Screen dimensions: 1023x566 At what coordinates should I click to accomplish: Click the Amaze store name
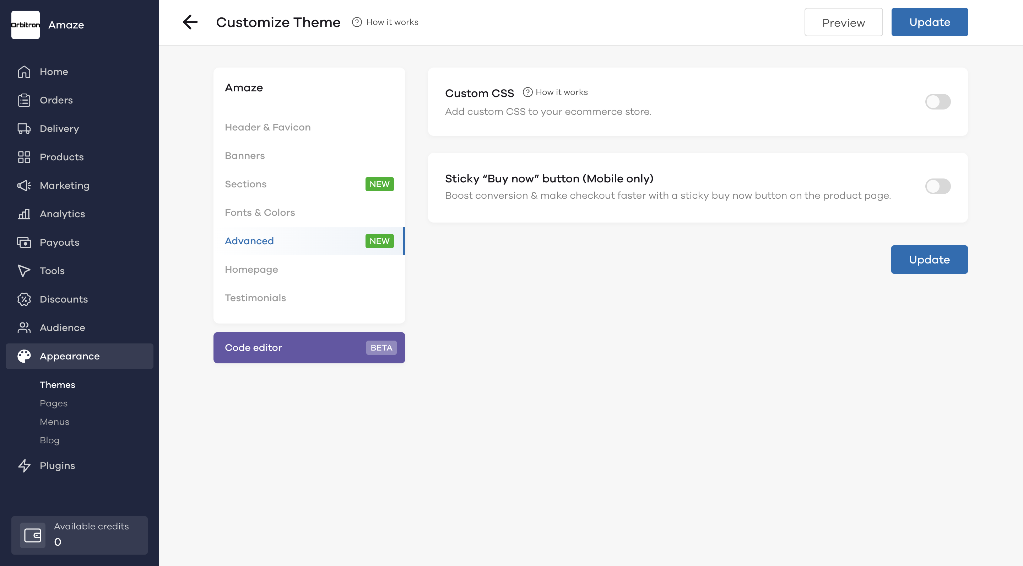click(x=66, y=25)
